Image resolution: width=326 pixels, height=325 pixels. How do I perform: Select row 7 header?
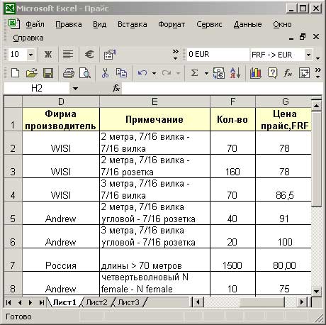(13, 260)
